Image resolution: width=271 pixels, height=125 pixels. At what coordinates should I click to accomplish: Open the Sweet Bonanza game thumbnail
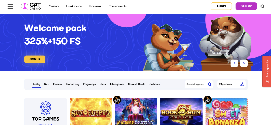[x=227, y=111]
